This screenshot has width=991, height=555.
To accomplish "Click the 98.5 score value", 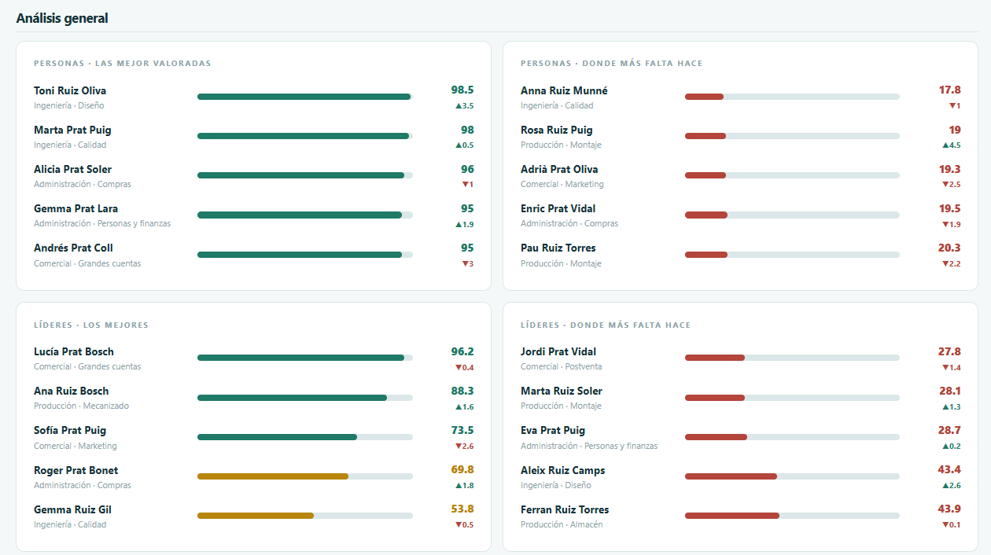I will click(x=462, y=90).
